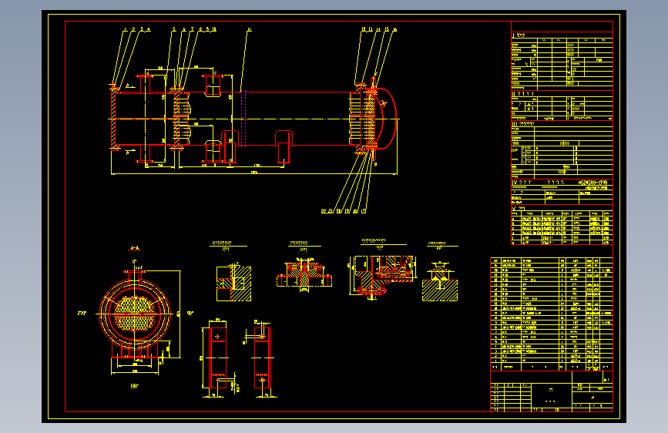Select part callout number 22
The height and width of the screenshot is (433, 668).
tap(324, 211)
